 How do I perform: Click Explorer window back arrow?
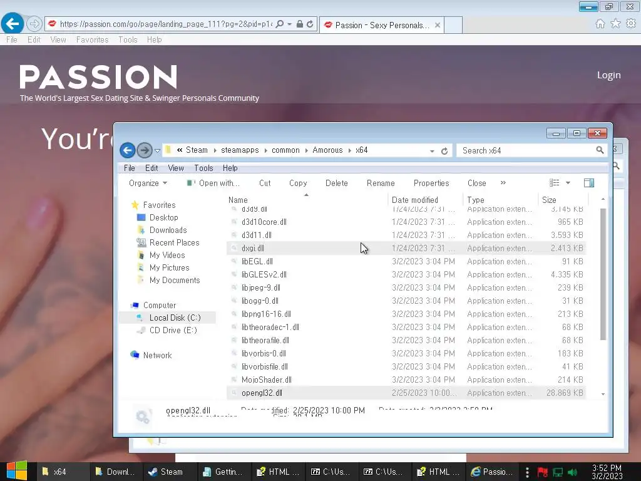point(128,150)
